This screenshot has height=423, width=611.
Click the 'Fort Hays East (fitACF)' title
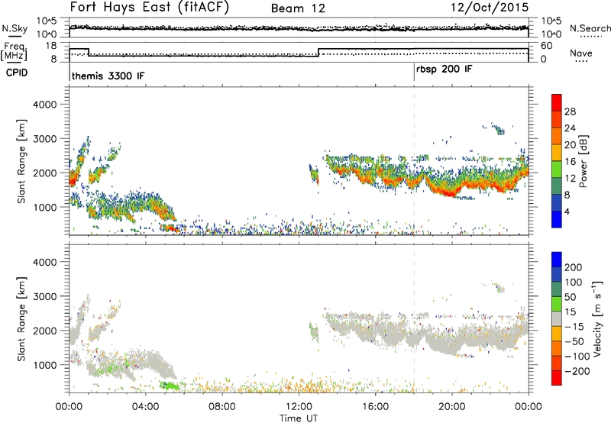coord(150,7)
